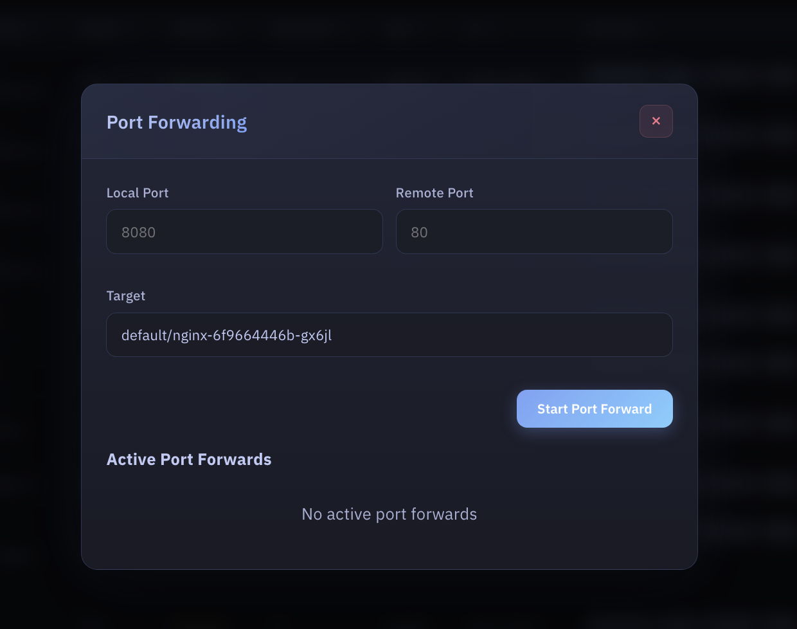Click the Local Port label
The height and width of the screenshot is (629, 797).
(138, 192)
